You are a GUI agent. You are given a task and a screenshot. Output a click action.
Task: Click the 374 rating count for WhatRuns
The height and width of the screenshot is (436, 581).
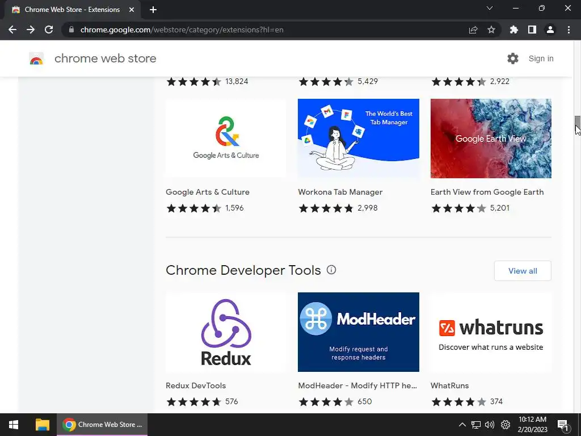point(496,401)
